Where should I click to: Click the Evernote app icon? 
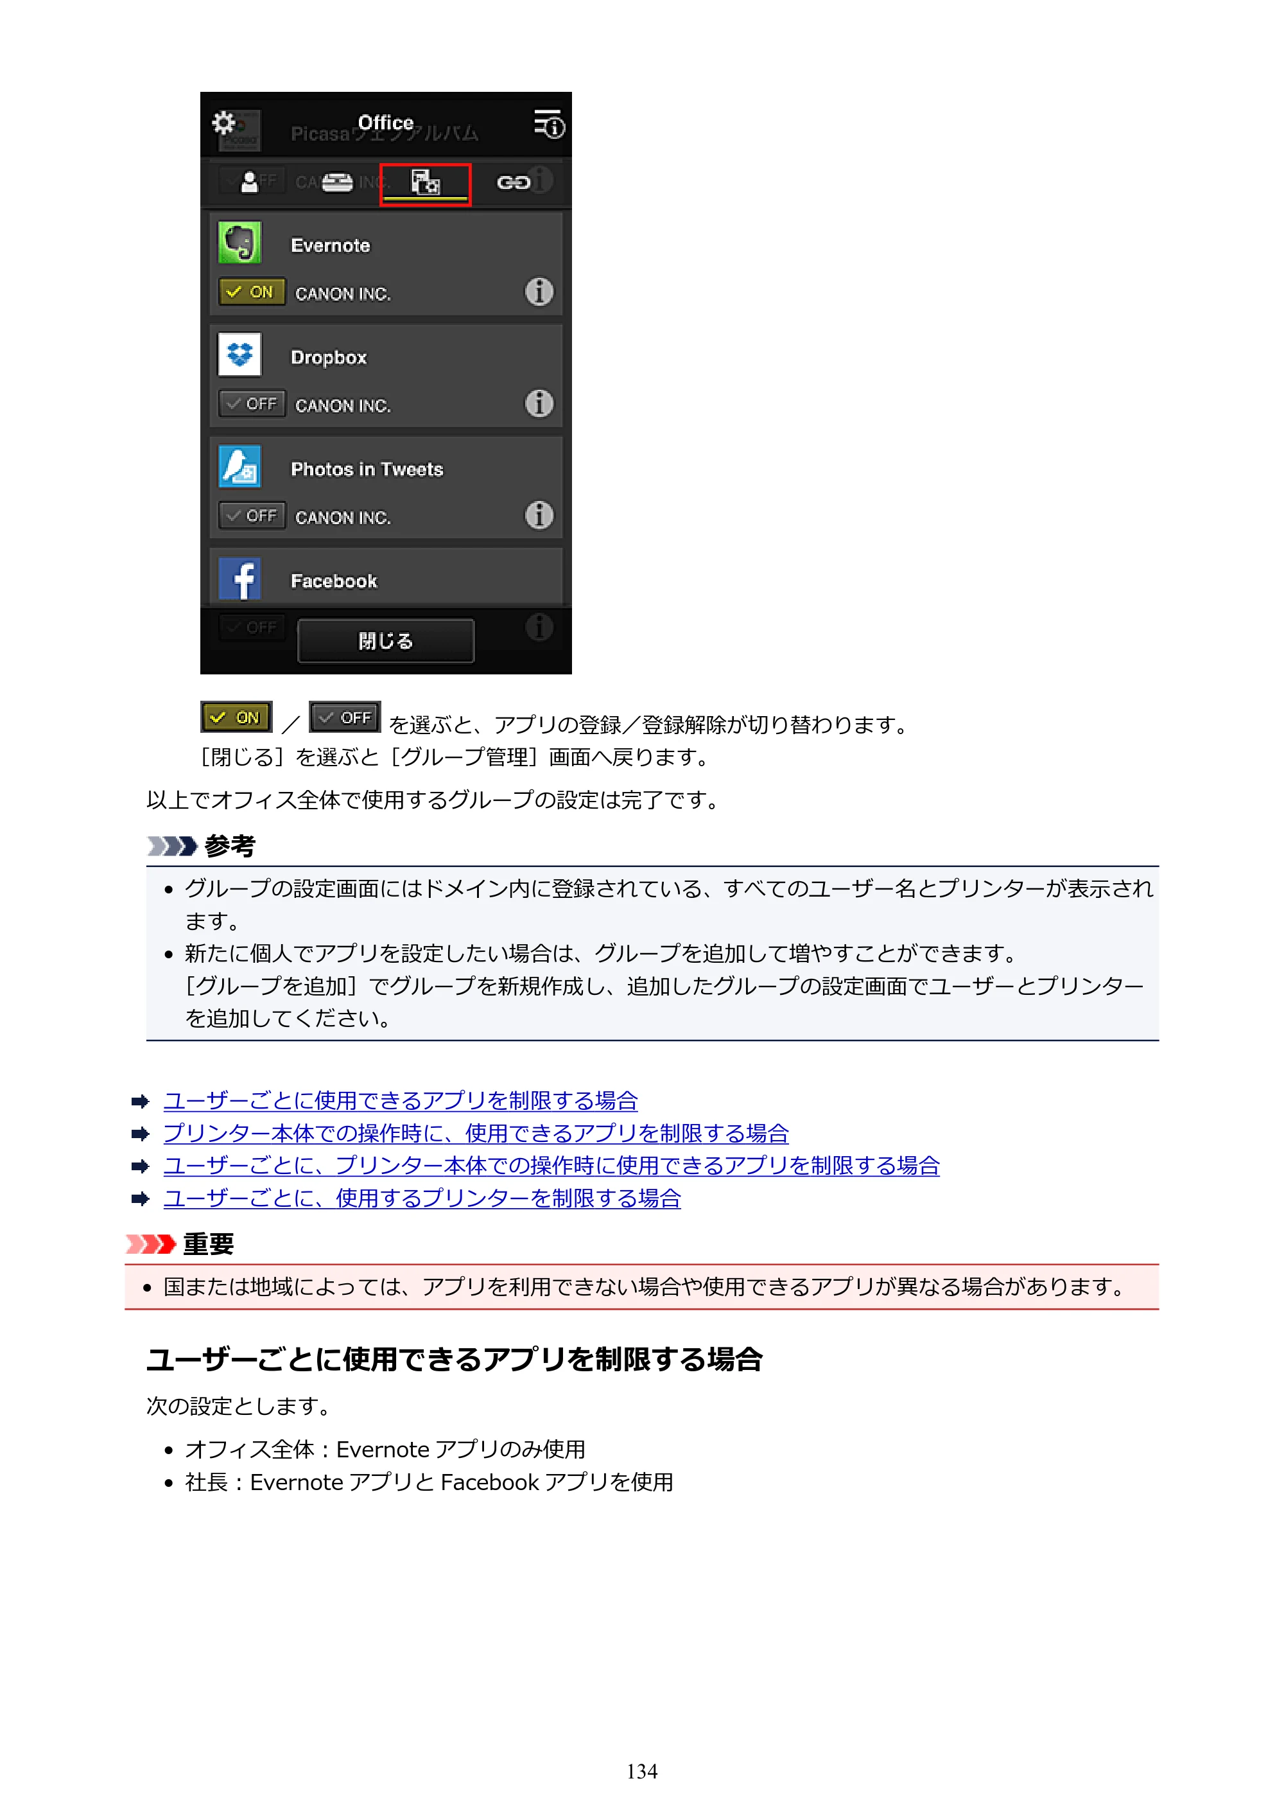pos(239,243)
